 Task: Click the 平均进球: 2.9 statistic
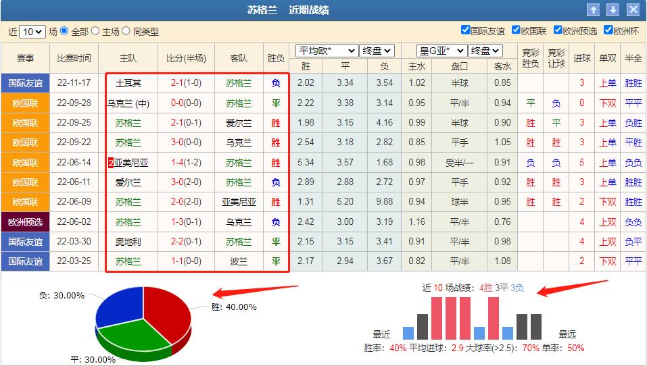point(436,348)
